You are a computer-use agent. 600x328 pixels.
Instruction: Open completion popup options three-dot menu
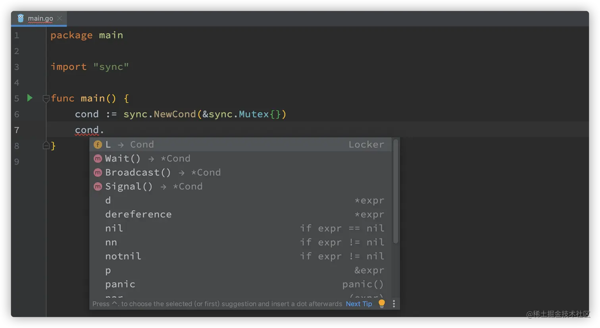tap(394, 303)
